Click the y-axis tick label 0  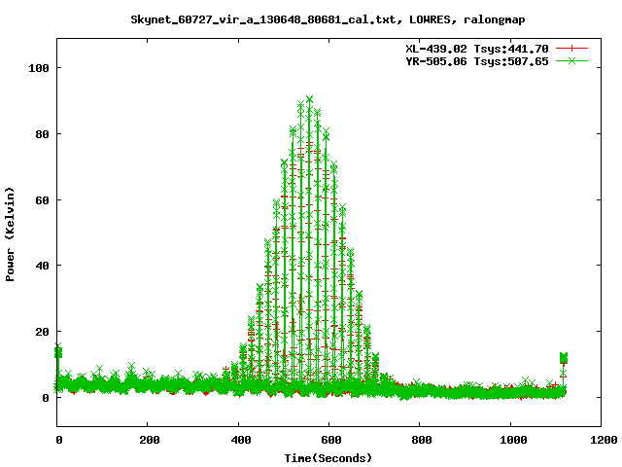click(x=46, y=398)
